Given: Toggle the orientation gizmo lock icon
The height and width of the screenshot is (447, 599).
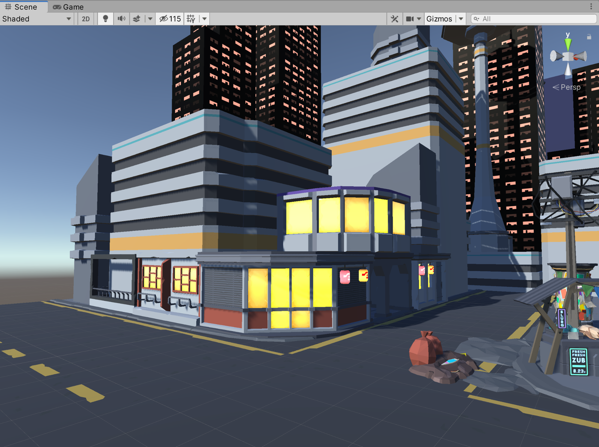Looking at the screenshot, I should click(589, 37).
